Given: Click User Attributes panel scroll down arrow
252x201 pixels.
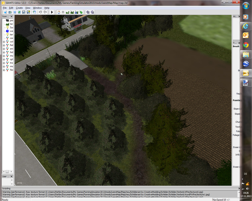Looking at the screenshot, I should 12,184.
